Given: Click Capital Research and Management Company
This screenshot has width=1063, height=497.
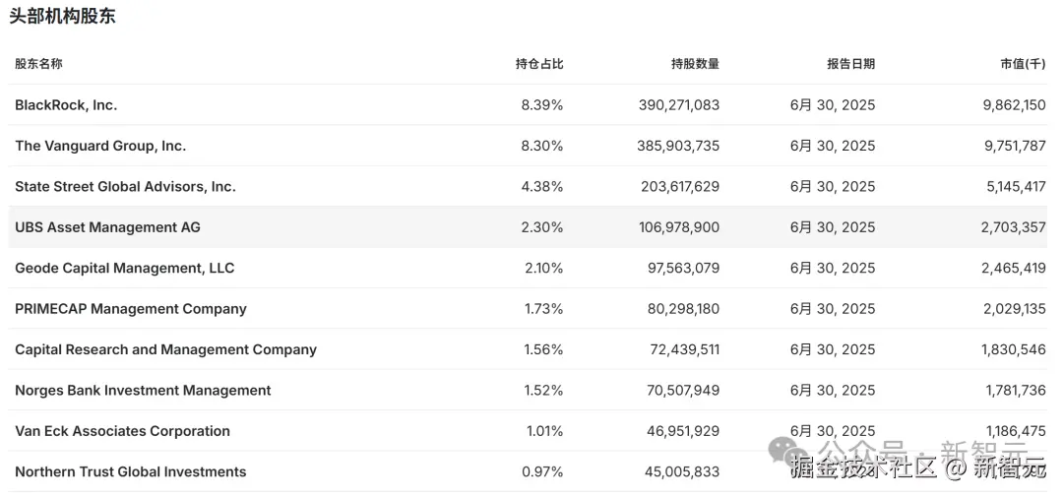Looking at the screenshot, I should (x=165, y=349).
